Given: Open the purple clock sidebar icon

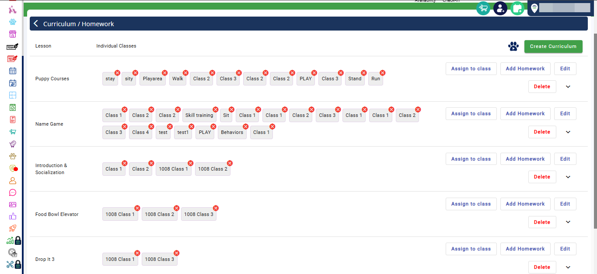Looking at the screenshot, I should tap(13, 144).
